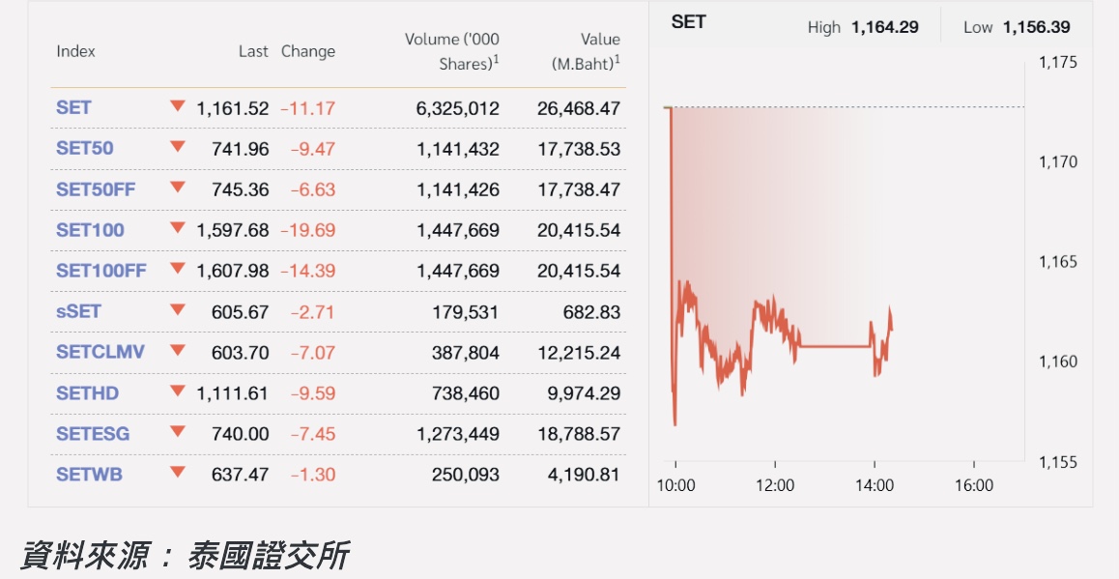Click the Volume ('000 Shares) column header
1119x579 pixels.
point(451,51)
